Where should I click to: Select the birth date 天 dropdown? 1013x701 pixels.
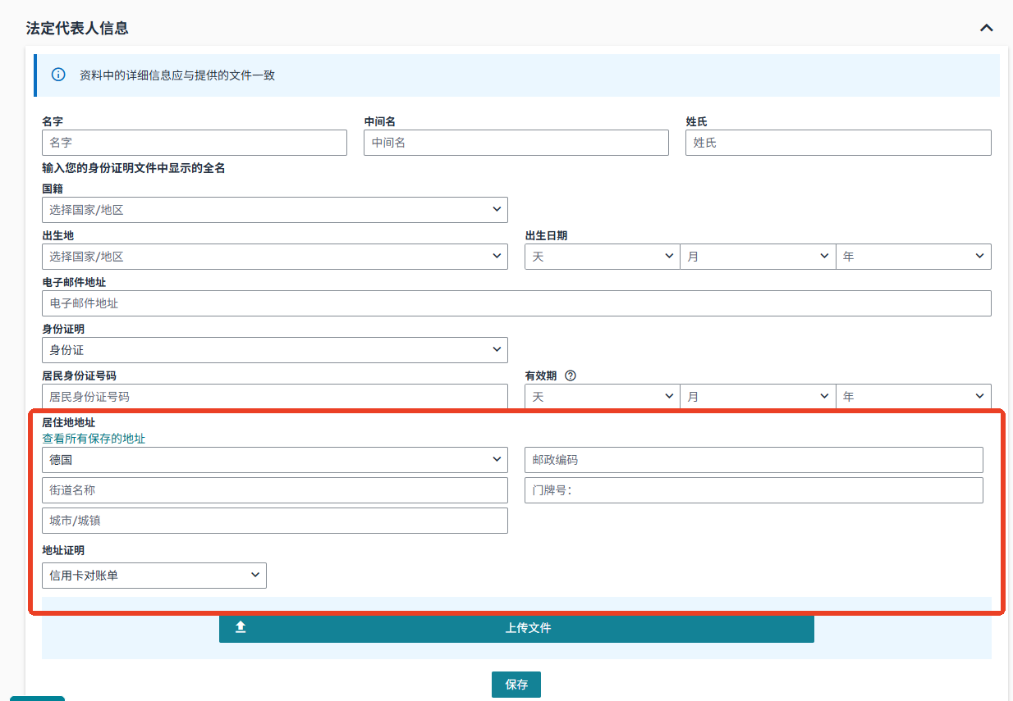pyautogui.click(x=602, y=257)
